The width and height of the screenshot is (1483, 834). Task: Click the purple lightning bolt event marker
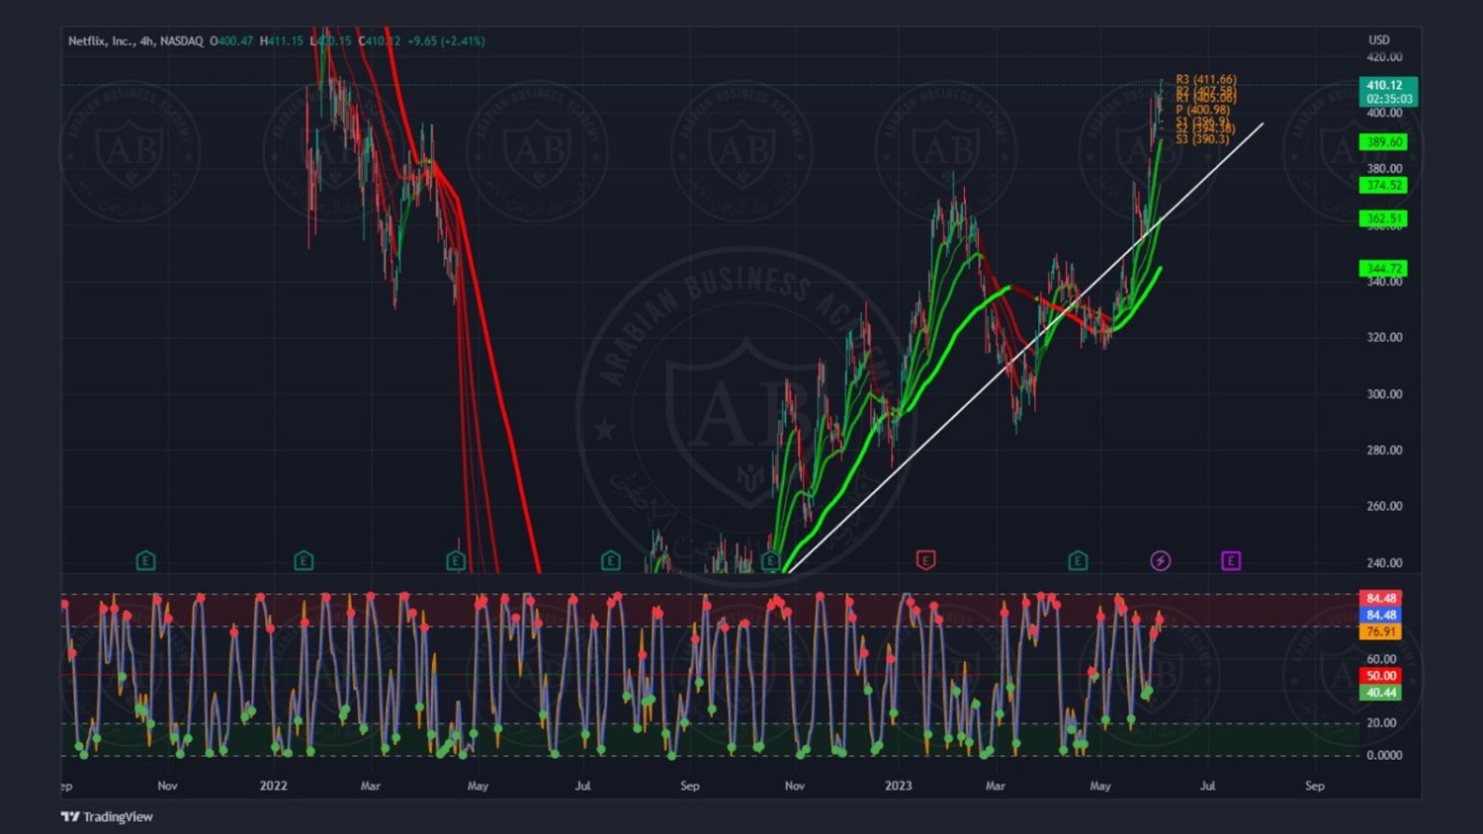coord(1161,561)
